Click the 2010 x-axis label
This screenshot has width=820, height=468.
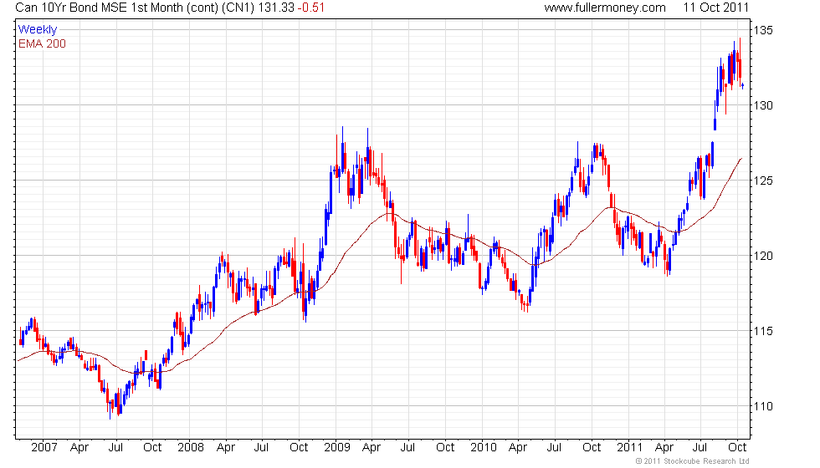click(x=484, y=448)
